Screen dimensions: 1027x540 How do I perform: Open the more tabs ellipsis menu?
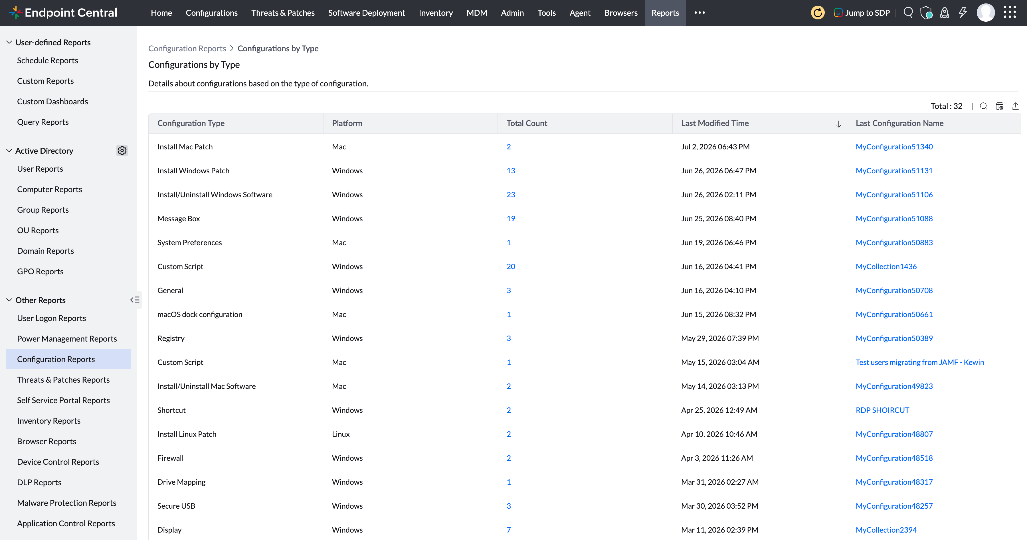[x=700, y=13]
